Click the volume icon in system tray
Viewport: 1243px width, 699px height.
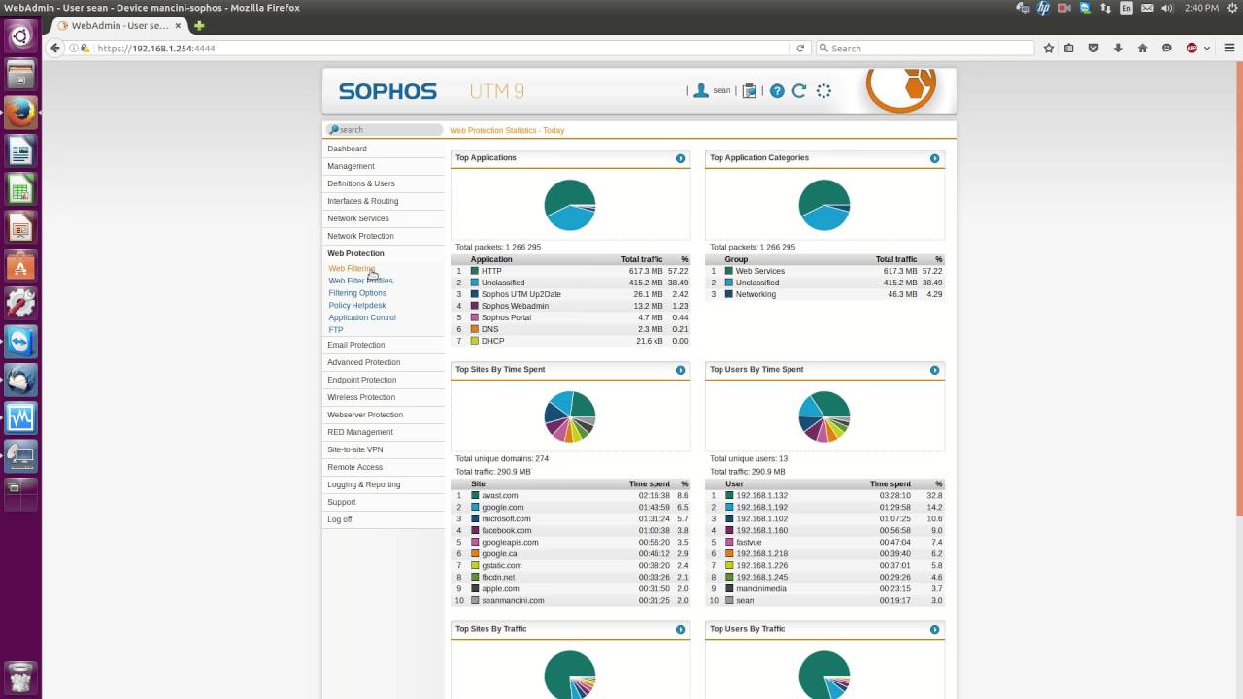1167,8
